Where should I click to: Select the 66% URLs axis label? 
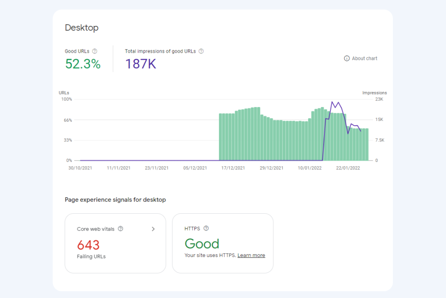[68, 120]
